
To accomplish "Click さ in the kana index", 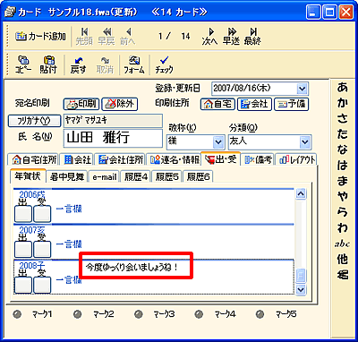I will tap(342, 118).
